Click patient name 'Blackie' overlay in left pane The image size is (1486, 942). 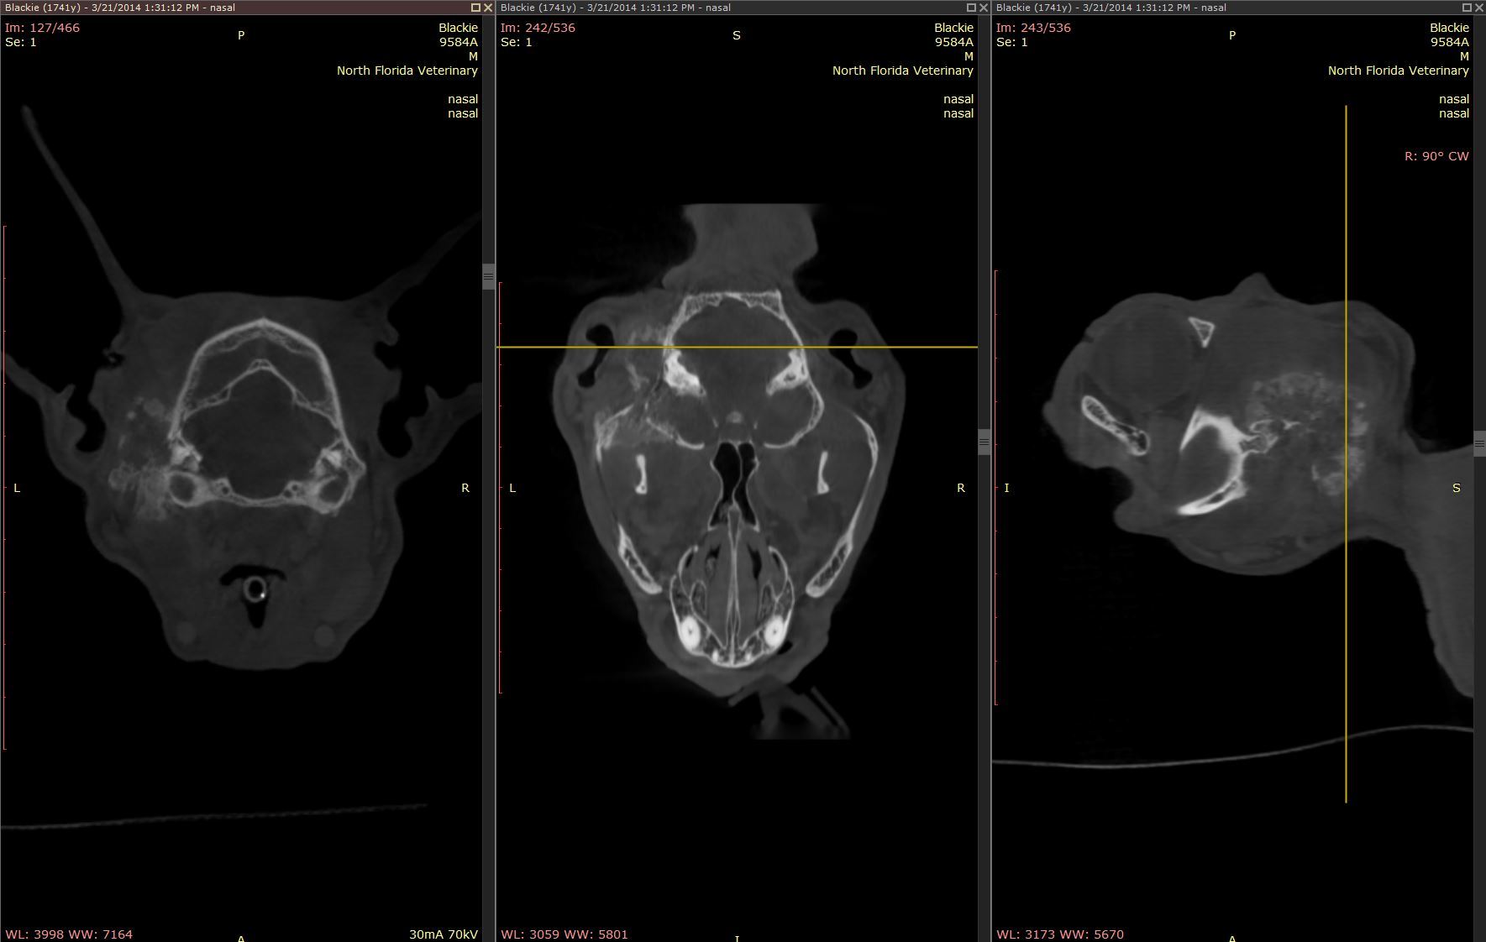click(x=458, y=28)
